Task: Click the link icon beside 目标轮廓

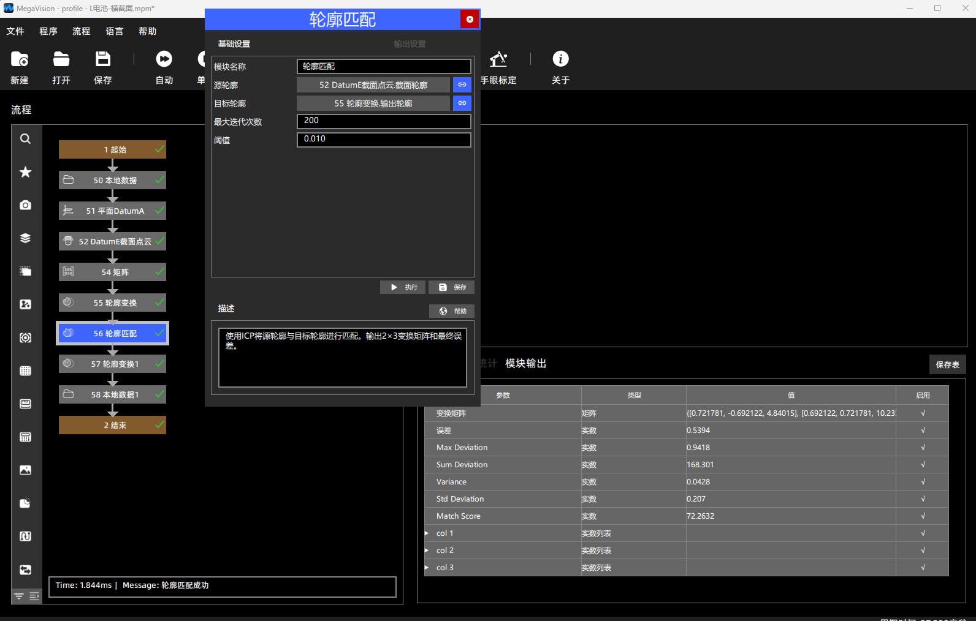Action: (462, 103)
